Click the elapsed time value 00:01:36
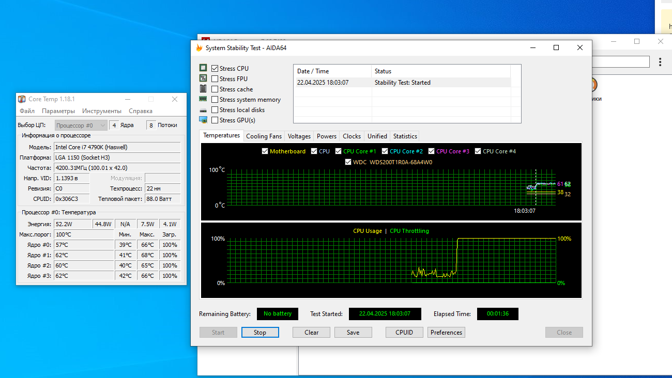This screenshot has height=378, width=672. click(x=498, y=314)
